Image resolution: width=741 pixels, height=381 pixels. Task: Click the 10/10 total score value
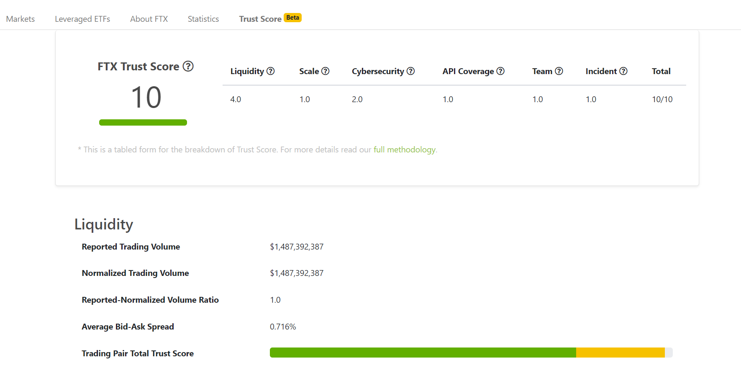tap(662, 99)
